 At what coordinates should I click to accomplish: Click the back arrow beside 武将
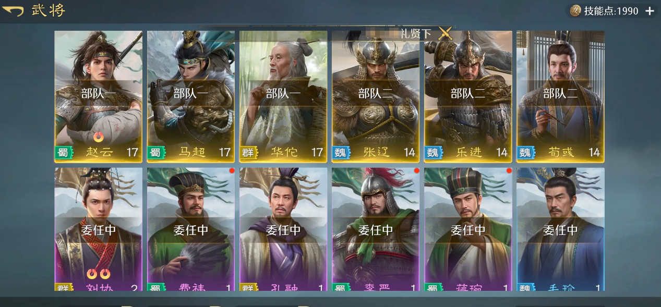pos(13,11)
